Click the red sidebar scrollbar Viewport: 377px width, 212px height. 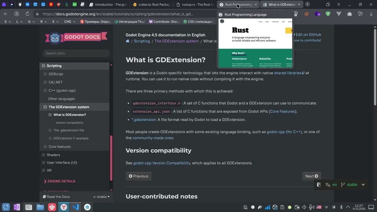pos(111,158)
